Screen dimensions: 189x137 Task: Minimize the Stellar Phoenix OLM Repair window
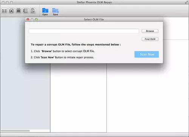tap(7, 2)
